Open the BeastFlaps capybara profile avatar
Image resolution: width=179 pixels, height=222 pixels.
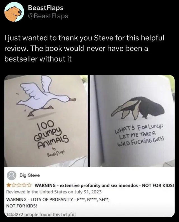tap(14, 12)
